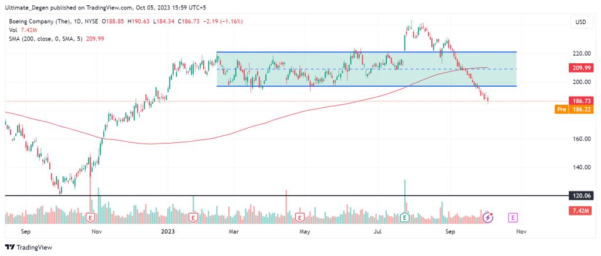This screenshot has height=256, width=601.
Task: Click the red 186.73 last price label
Action: [x=580, y=102]
